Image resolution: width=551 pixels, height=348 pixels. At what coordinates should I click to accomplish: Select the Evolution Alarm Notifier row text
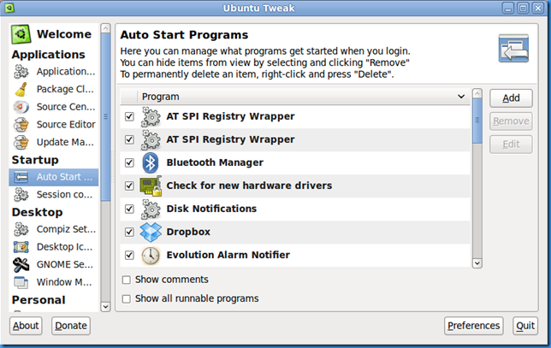pos(228,256)
